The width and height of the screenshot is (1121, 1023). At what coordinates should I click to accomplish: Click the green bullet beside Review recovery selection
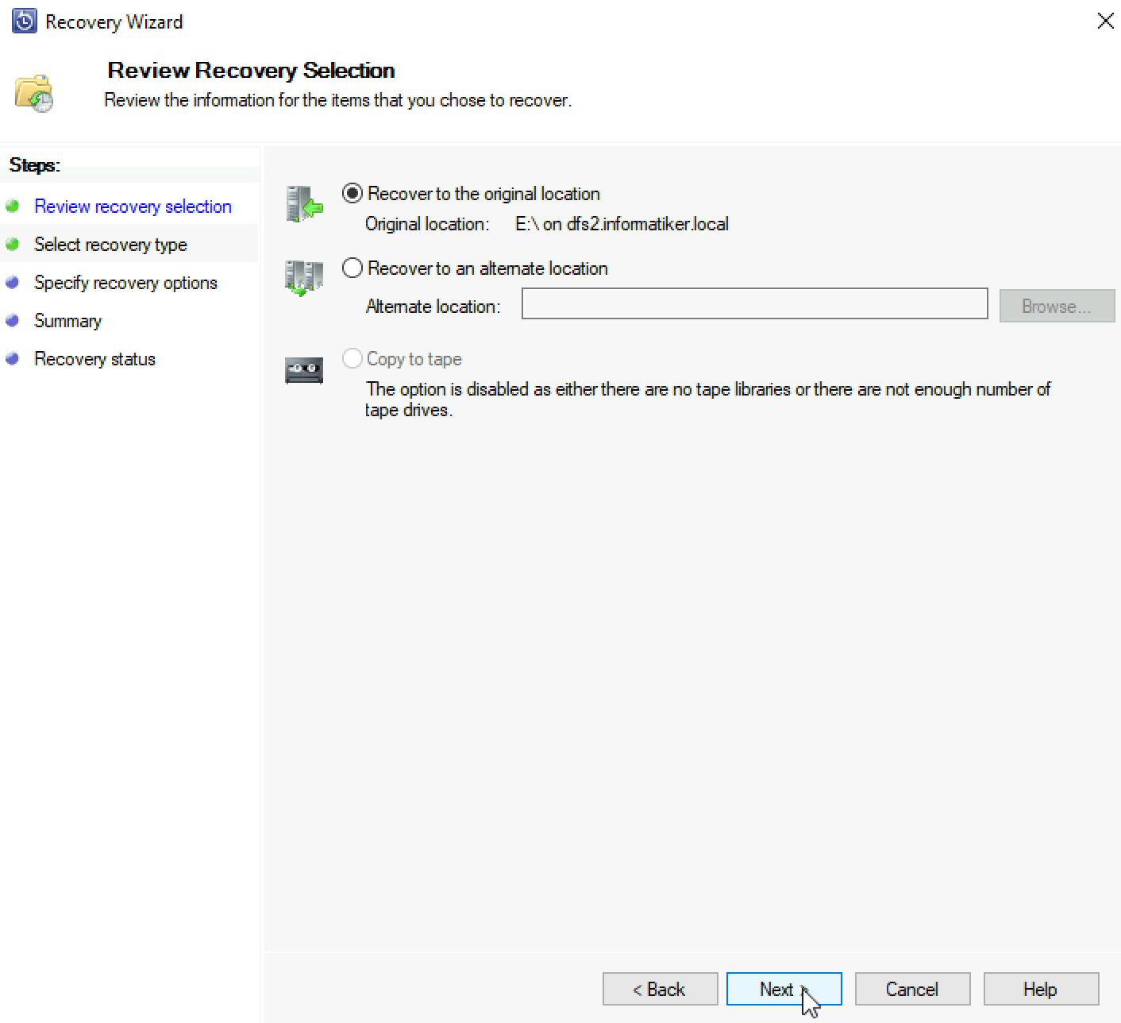(x=12, y=207)
